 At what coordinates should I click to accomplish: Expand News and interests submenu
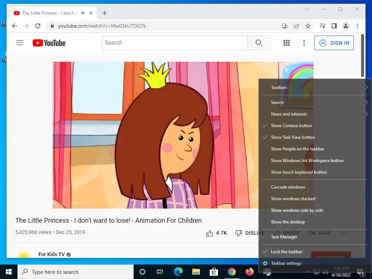point(315,114)
